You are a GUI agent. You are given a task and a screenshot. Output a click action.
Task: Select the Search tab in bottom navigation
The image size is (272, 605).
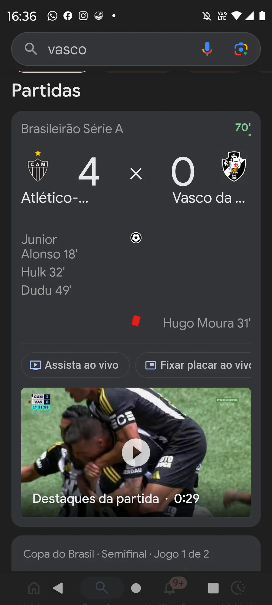[102, 588]
